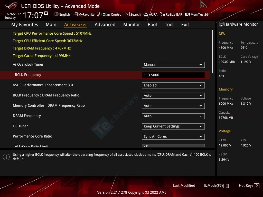Click the settings list scrollbar

(213, 51)
